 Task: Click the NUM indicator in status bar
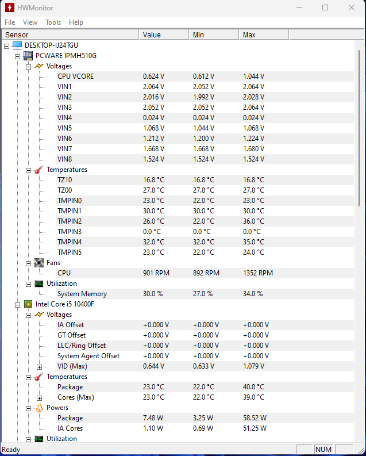(323, 450)
